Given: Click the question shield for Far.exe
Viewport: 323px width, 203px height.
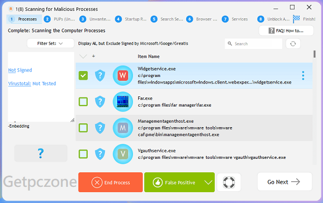Looking at the screenshot, I should pyautogui.click(x=100, y=102).
